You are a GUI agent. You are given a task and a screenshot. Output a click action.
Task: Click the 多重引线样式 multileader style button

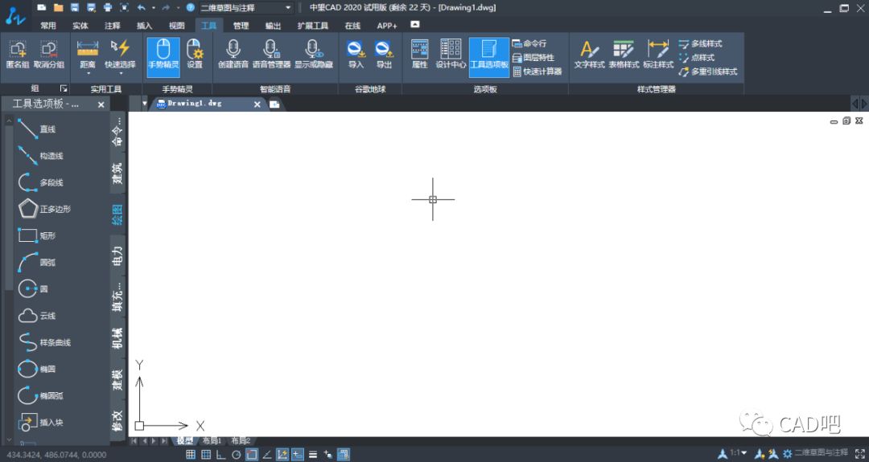click(708, 72)
